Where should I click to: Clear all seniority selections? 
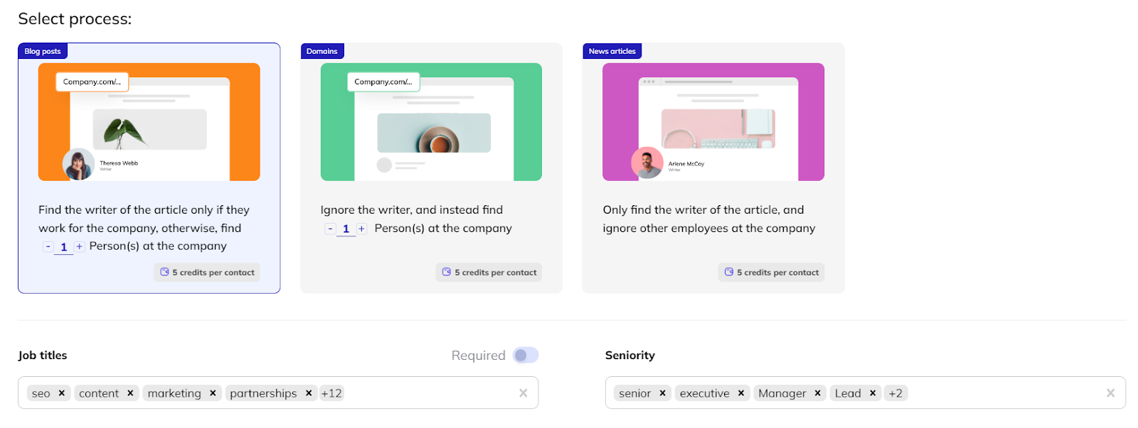coord(1110,393)
